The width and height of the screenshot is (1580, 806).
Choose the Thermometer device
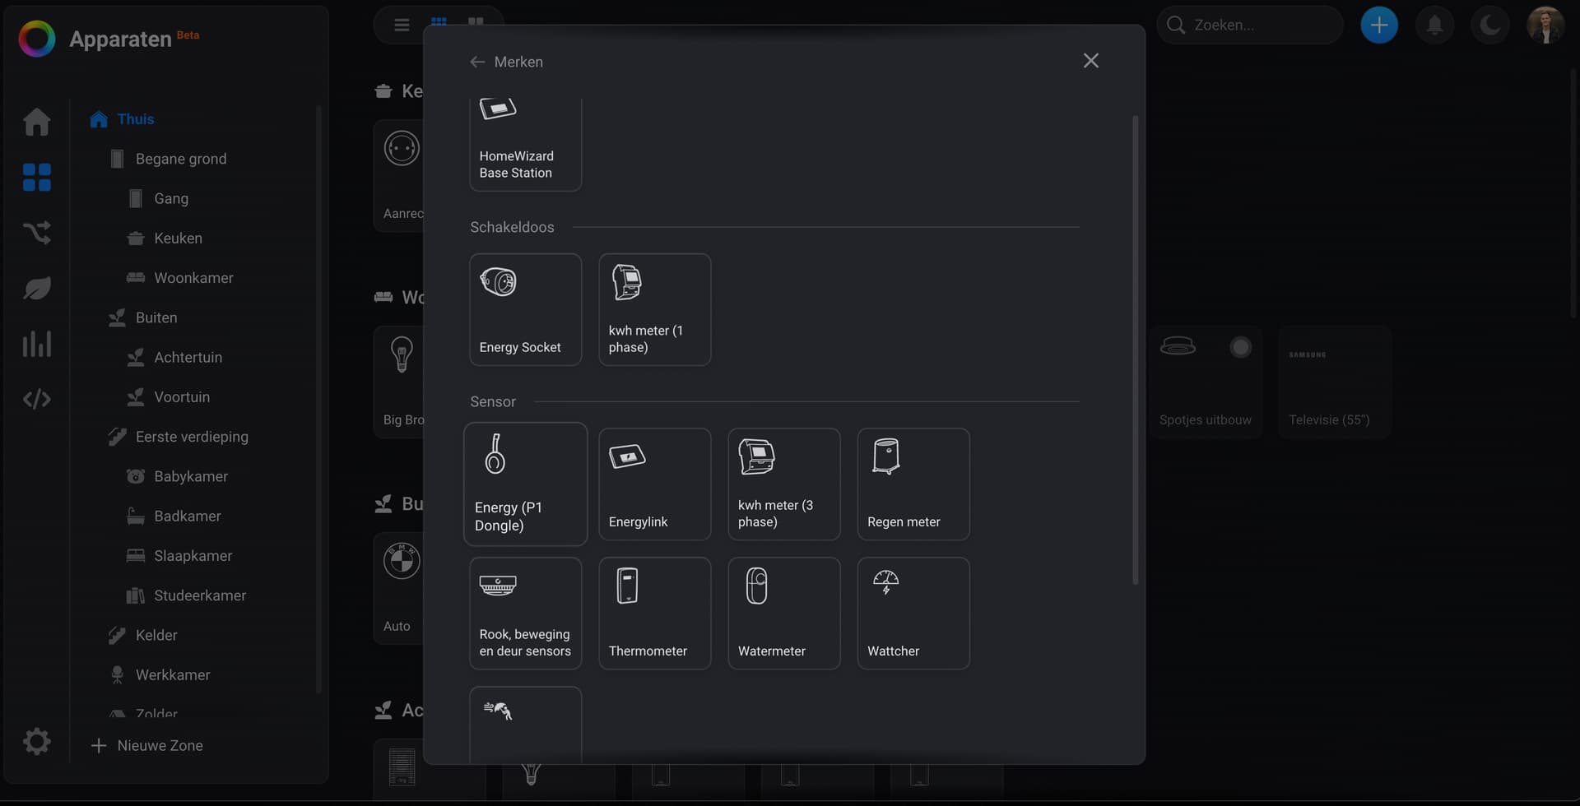(x=655, y=614)
